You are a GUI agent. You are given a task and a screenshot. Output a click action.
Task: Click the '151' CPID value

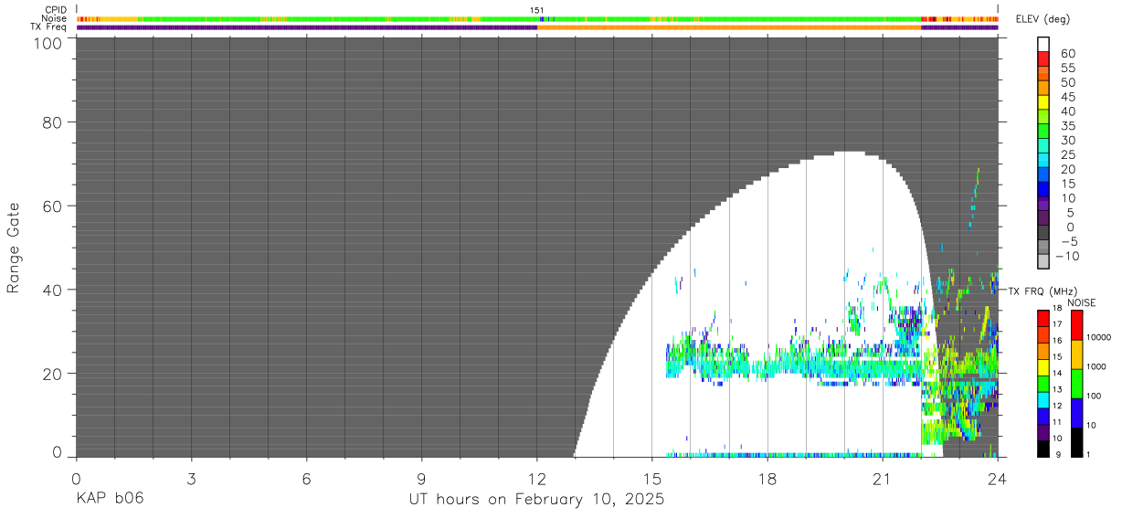pyautogui.click(x=537, y=10)
